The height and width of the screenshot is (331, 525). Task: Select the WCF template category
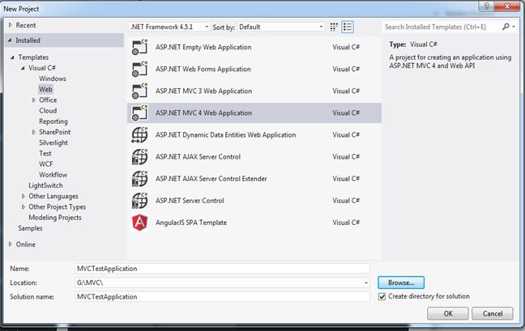(x=46, y=164)
